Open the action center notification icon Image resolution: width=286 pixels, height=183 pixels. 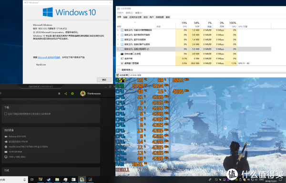pyautogui.click(x=281, y=180)
